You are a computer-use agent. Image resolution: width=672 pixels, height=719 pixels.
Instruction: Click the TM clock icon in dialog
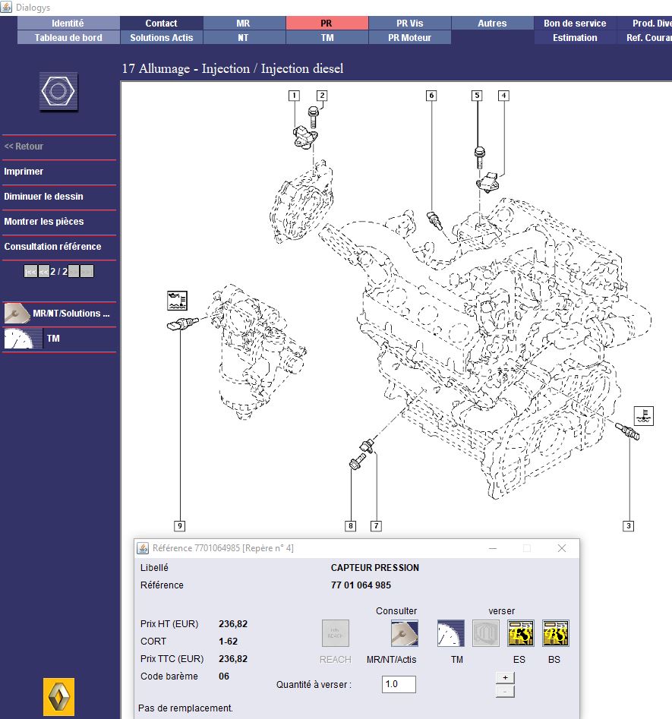tap(451, 633)
